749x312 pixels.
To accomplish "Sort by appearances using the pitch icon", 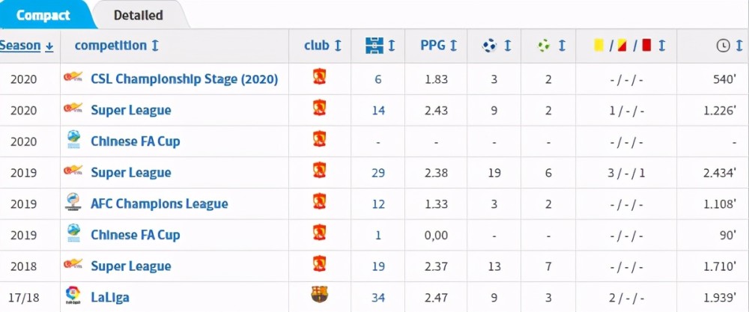I will click(374, 46).
